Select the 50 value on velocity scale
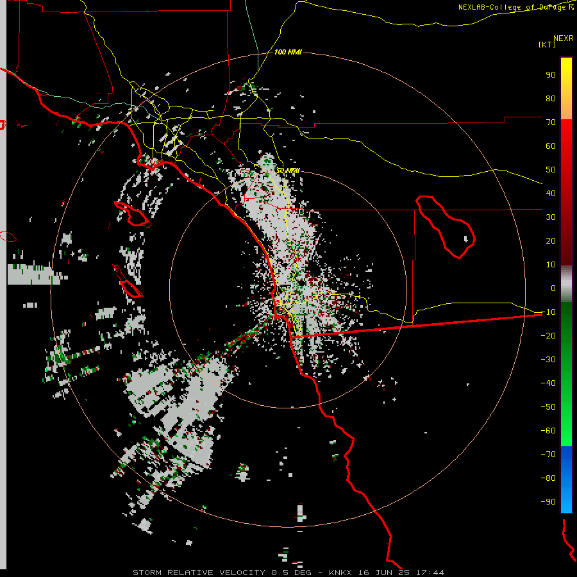 [x=551, y=170]
